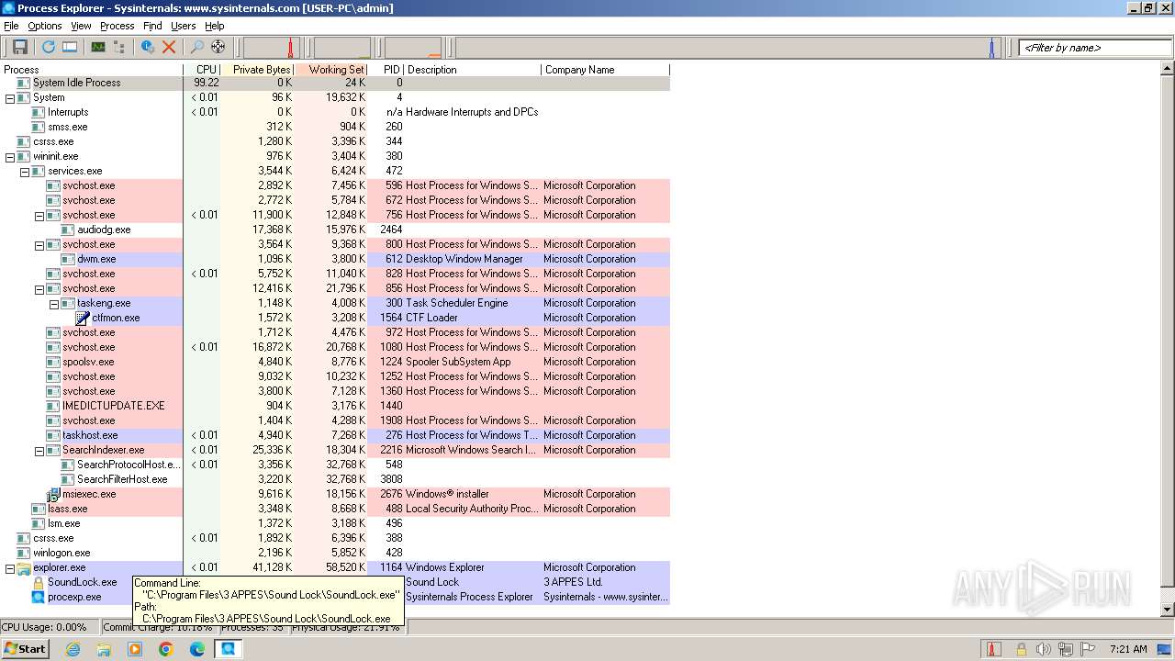
Task: Open Google Chrome from taskbar
Action: click(x=166, y=649)
